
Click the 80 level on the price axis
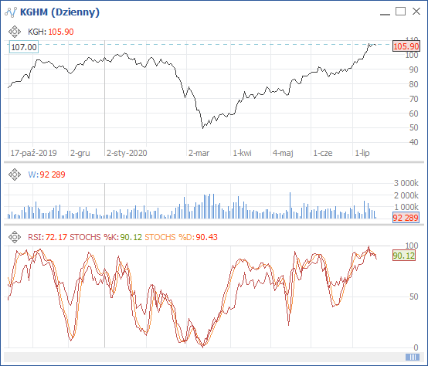[x=413, y=84]
